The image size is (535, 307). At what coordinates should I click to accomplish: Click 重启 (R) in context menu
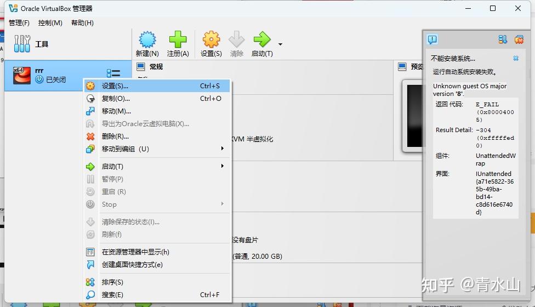pyautogui.click(x=157, y=192)
